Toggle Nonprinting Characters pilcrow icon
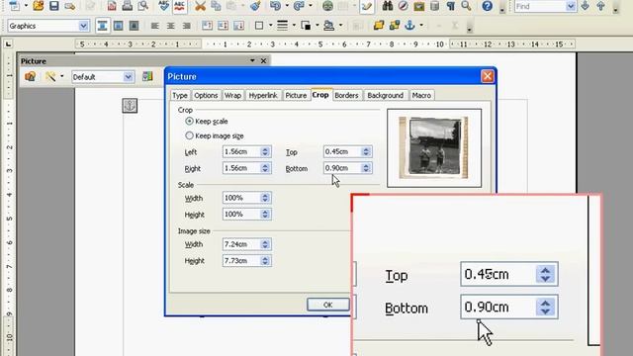633x356 pixels. [x=451, y=6]
